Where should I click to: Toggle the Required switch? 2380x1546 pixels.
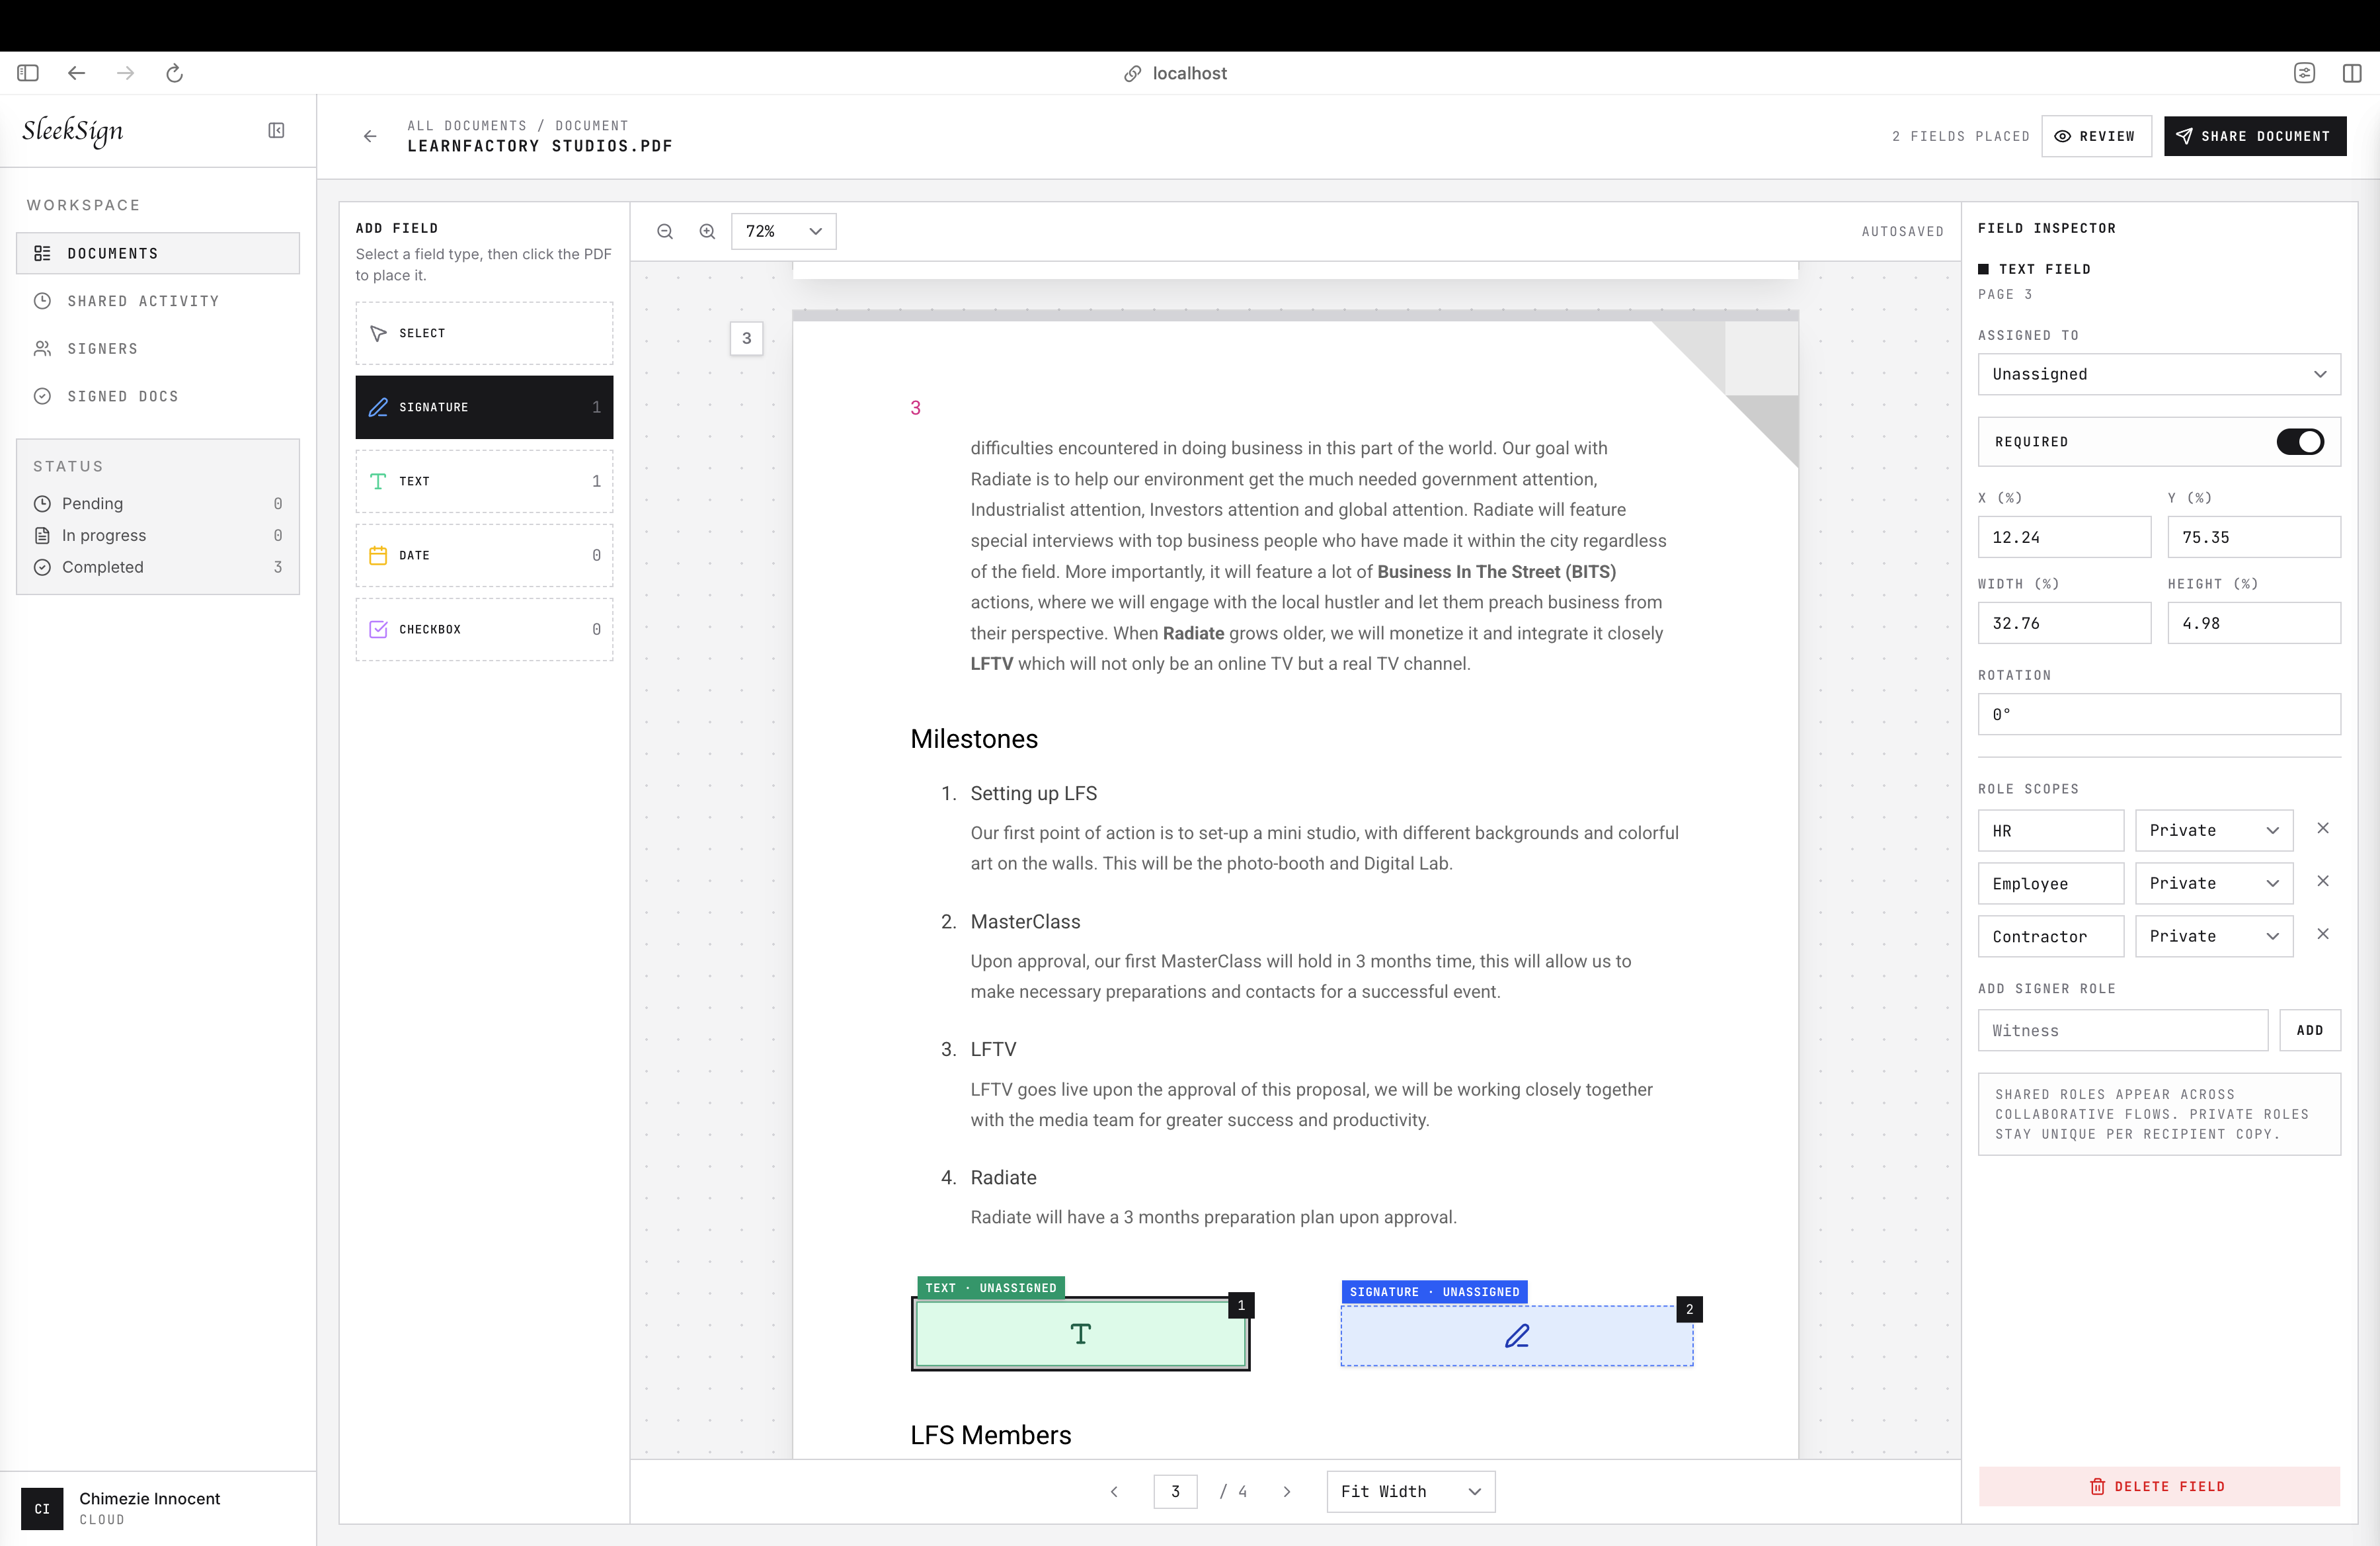pyautogui.click(x=2300, y=442)
